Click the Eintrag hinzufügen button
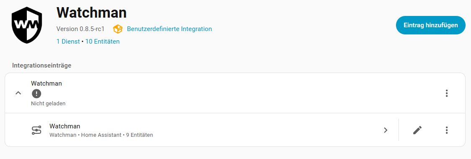The height and width of the screenshot is (159, 471). (x=430, y=25)
